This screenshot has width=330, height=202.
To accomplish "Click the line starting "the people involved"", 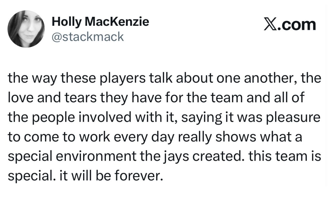I will 165,118.
